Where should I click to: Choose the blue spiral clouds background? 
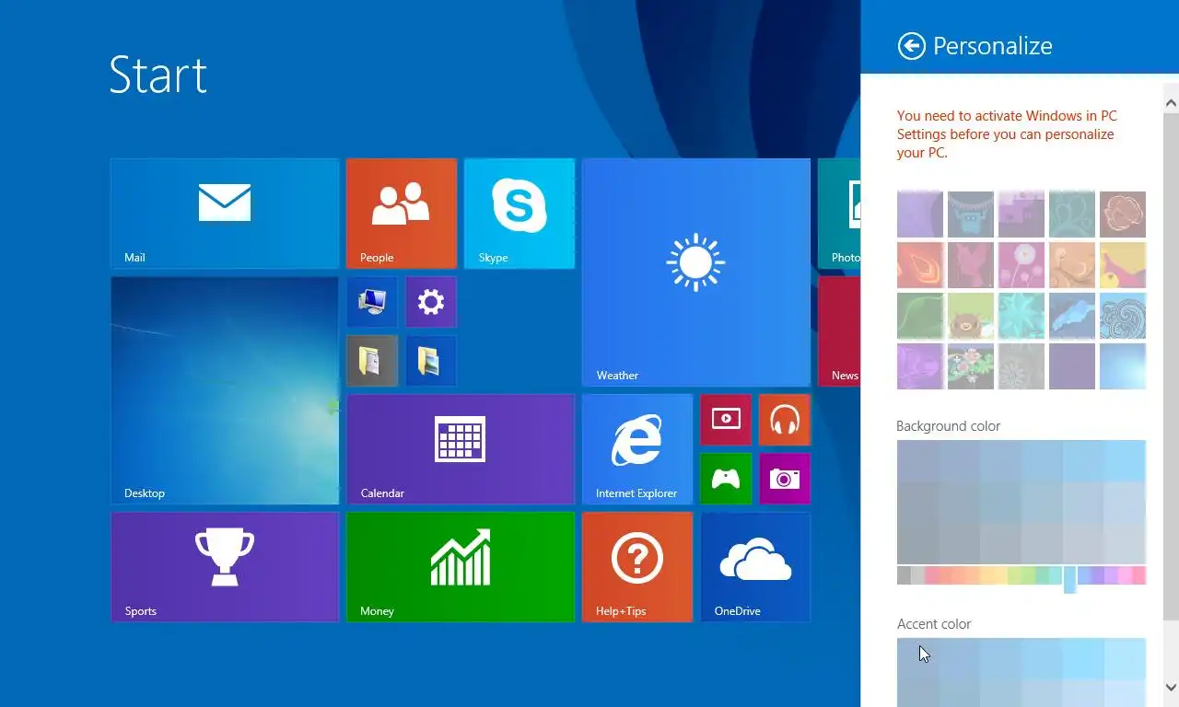pos(1123,316)
